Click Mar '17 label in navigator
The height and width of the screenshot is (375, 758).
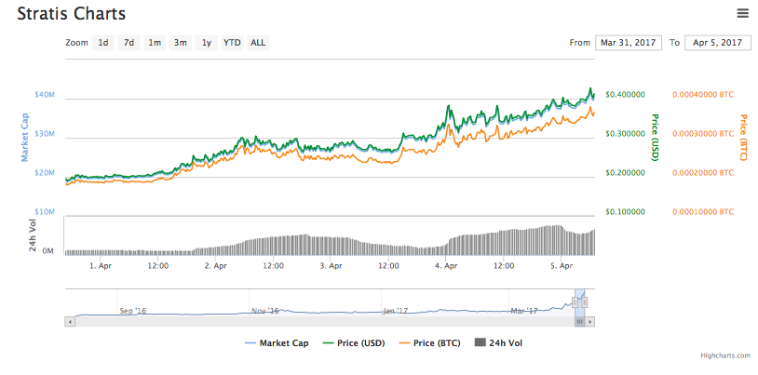point(524,311)
